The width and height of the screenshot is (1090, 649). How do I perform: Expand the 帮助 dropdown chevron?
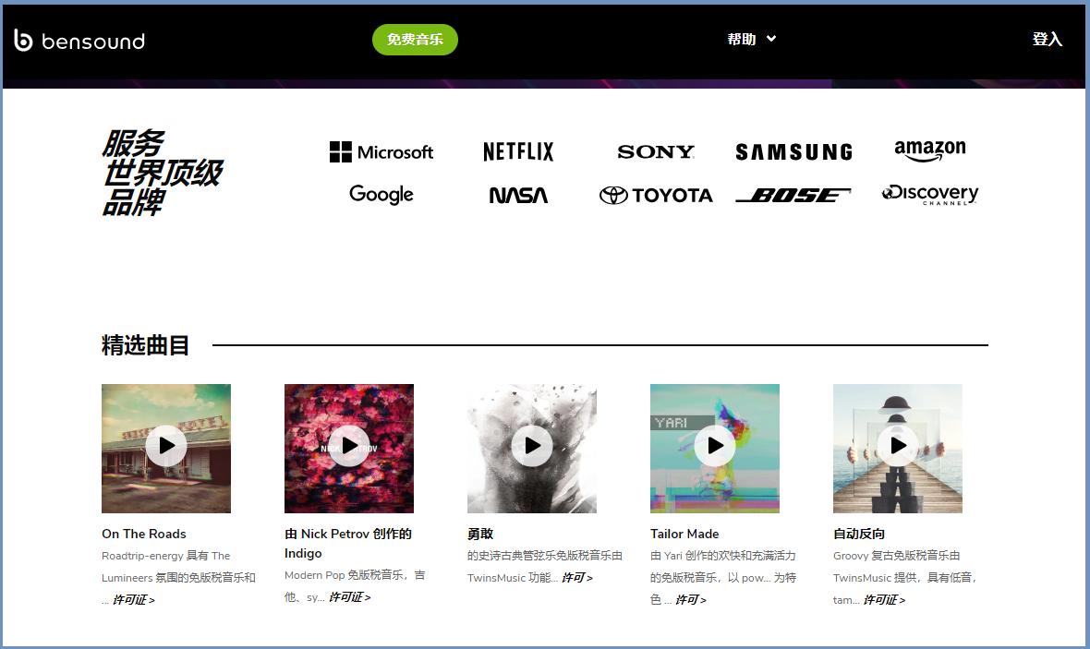tap(771, 39)
